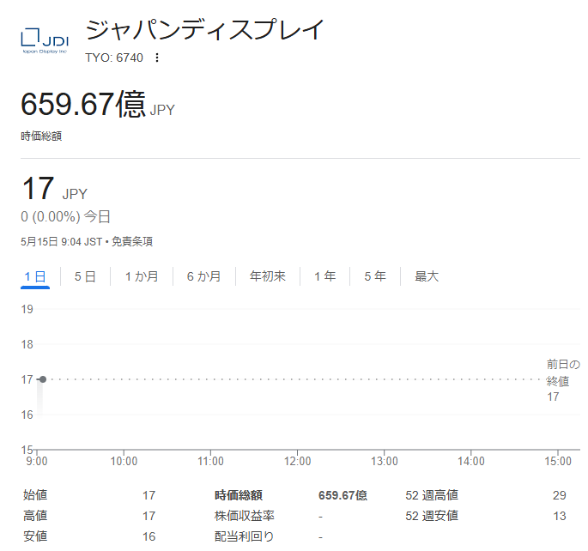Click the 安値 label in stats table
This screenshot has width=588, height=551.
point(35,536)
